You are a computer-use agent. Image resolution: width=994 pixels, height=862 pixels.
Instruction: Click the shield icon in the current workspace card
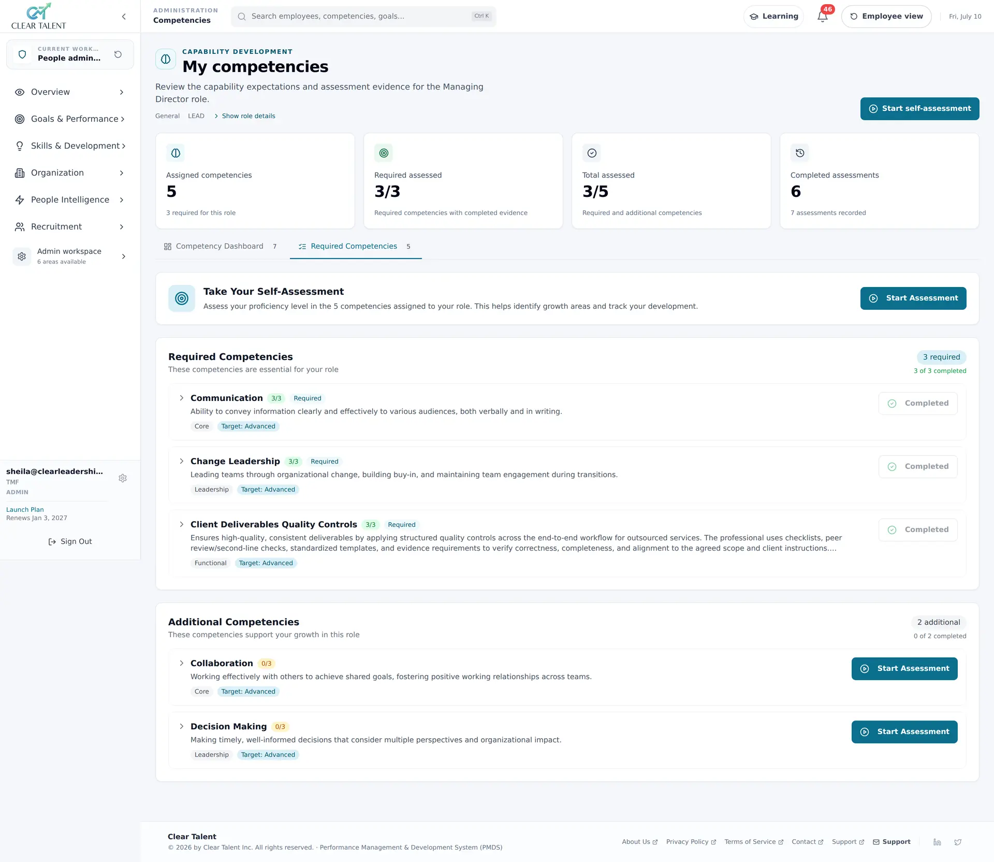(22, 54)
